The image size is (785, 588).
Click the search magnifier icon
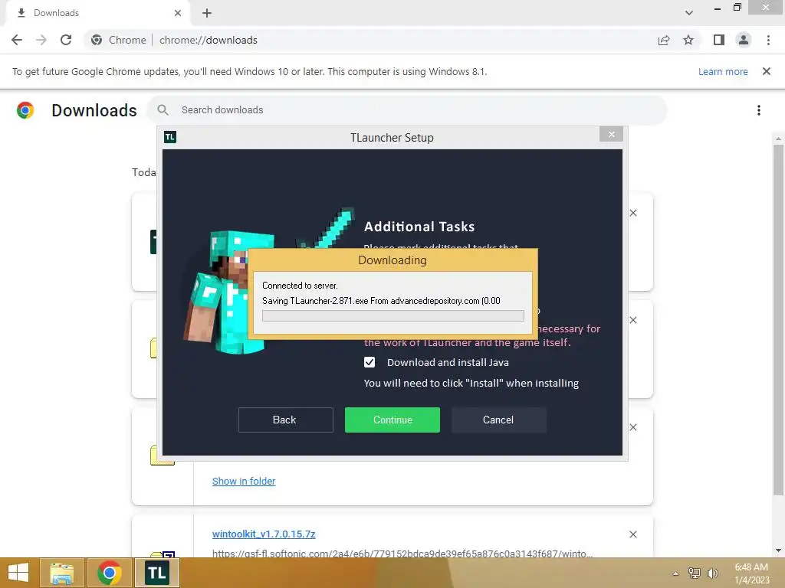(x=163, y=110)
